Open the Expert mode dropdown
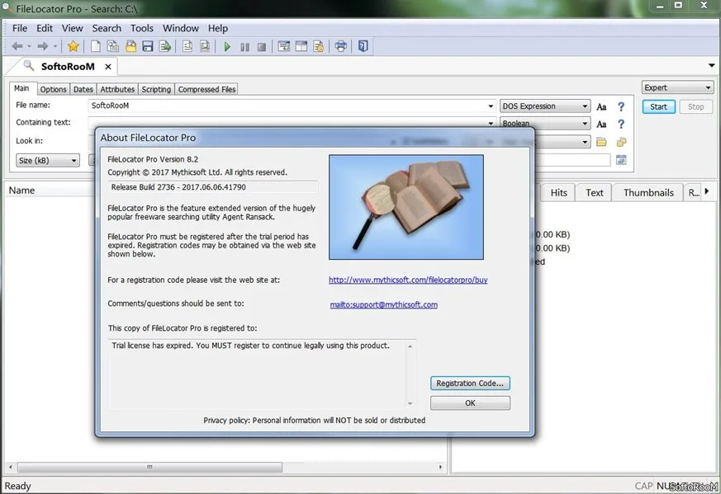The image size is (721, 494). pyautogui.click(x=678, y=87)
